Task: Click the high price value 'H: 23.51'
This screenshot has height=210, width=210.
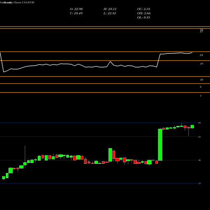Action: click(x=110, y=9)
